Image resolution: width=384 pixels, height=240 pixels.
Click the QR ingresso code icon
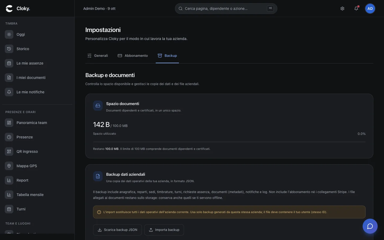coord(9,151)
